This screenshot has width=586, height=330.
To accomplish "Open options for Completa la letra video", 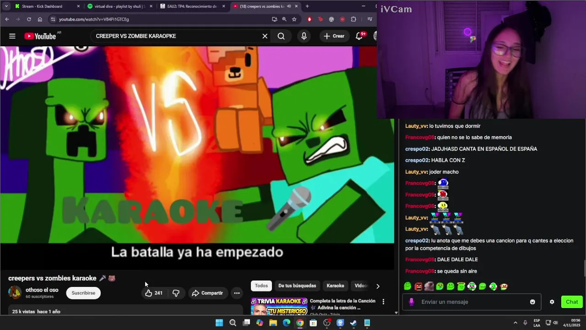I will (x=383, y=302).
